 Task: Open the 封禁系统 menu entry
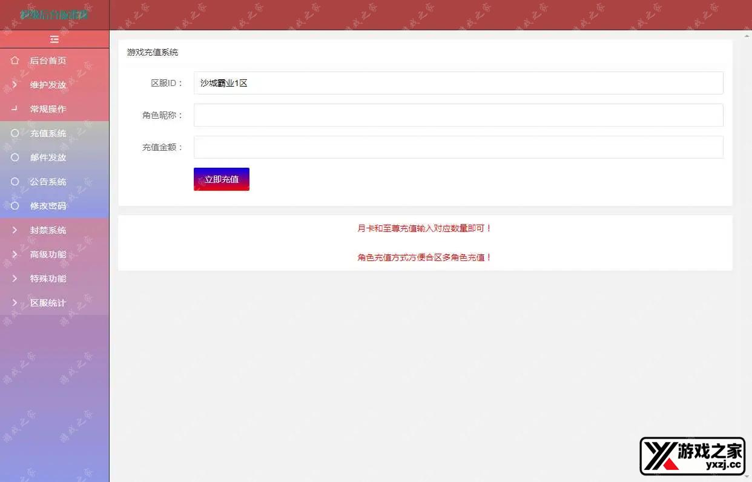[48, 230]
